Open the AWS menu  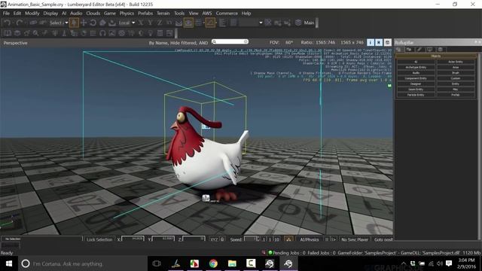(207, 14)
